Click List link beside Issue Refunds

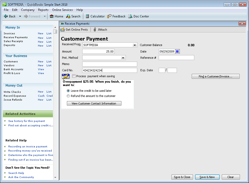49,100
